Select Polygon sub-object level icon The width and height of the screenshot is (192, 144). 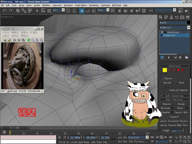click(178, 70)
